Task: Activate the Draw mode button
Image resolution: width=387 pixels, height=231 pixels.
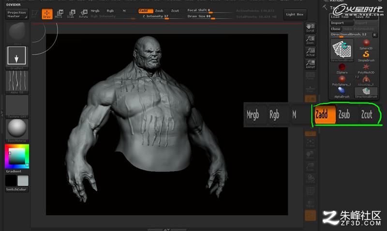Action: 47,14
